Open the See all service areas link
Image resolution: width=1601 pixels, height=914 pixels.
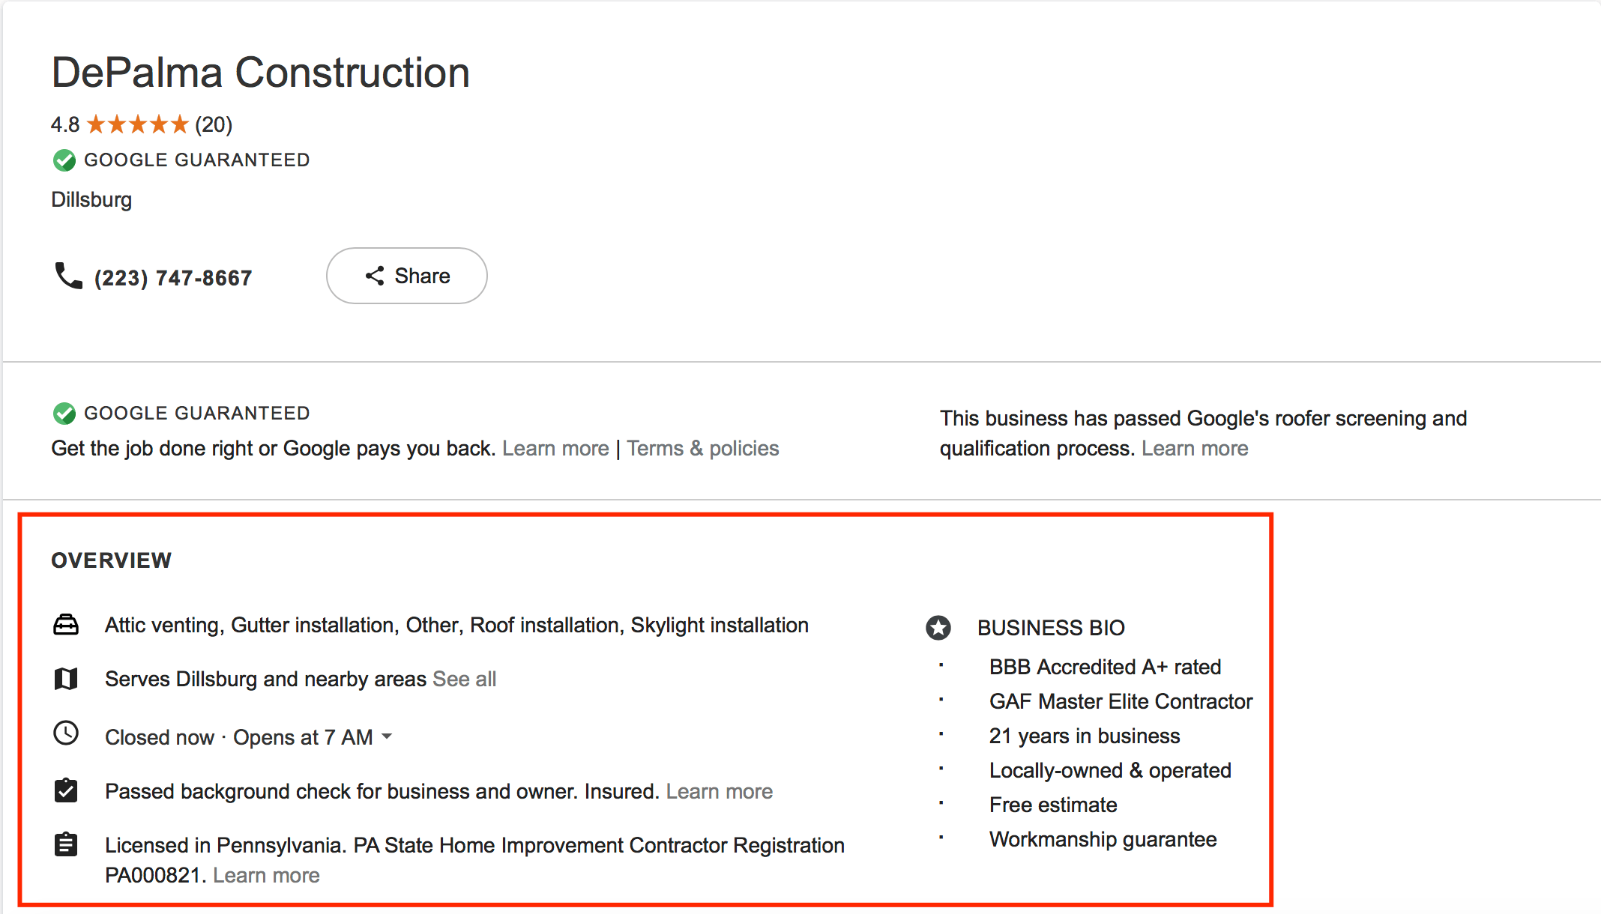coord(465,679)
